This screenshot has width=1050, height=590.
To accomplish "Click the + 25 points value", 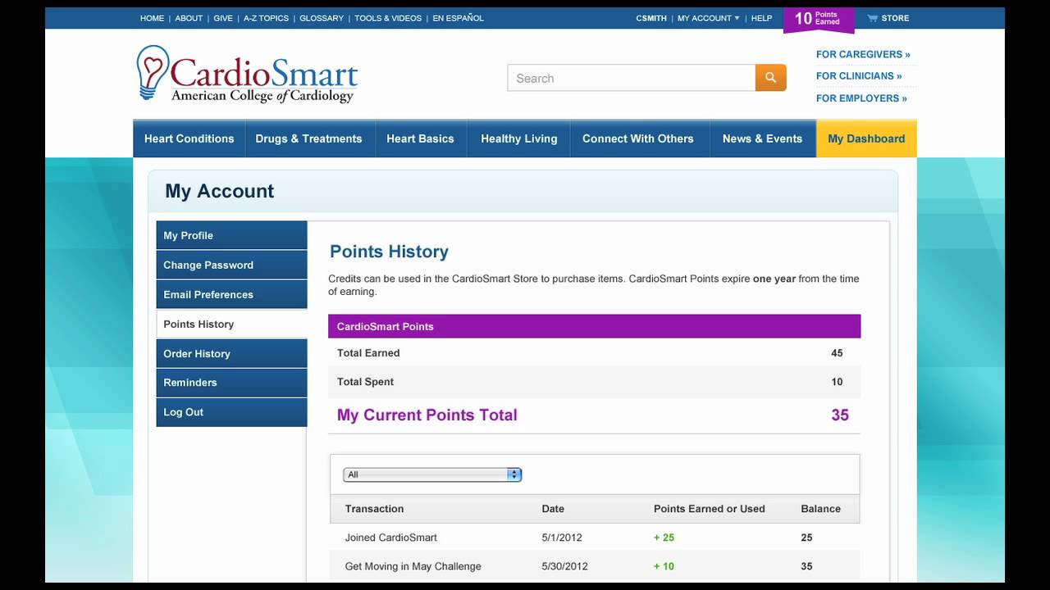I will (x=664, y=538).
